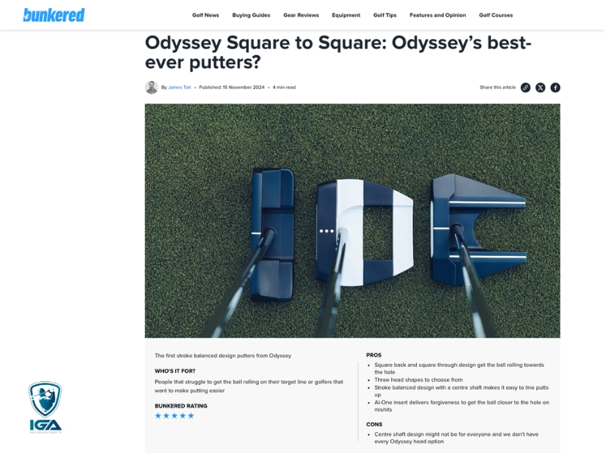Copy the article link via share icon
Image resolution: width=604 pixels, height=453 pixels.
[525, 88]
